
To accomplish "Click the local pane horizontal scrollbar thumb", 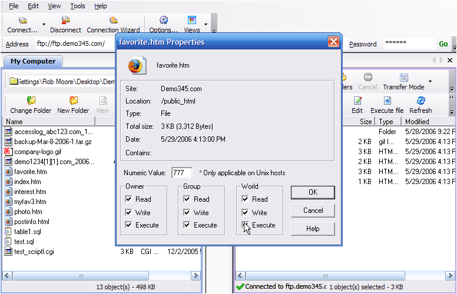I will 81,275.
